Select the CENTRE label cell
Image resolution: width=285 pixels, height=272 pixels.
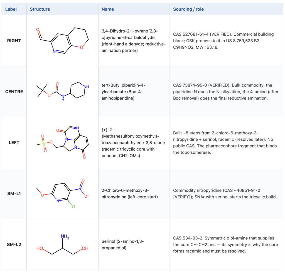[14, 92]
